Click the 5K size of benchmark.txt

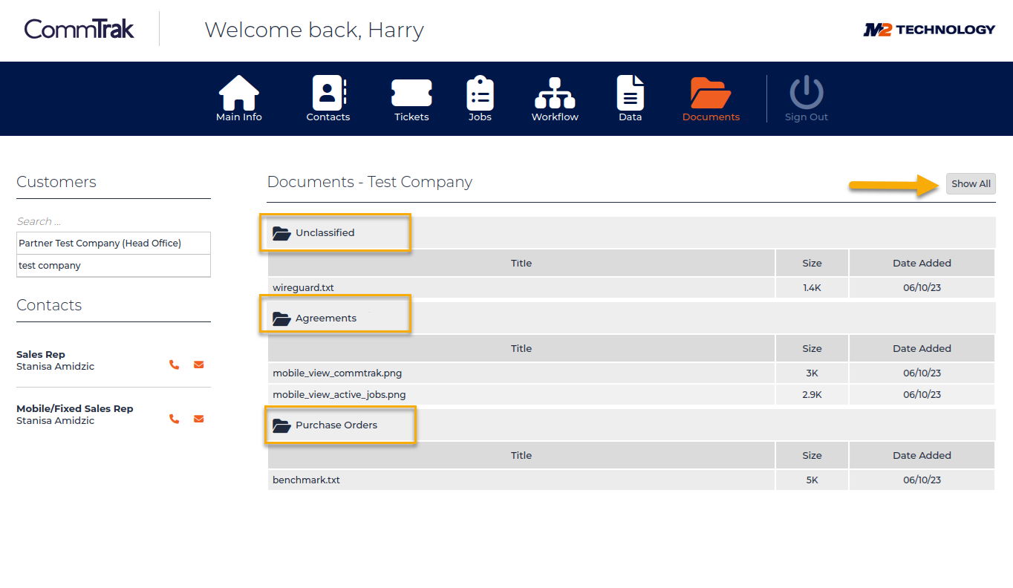(x=812, y=480)
